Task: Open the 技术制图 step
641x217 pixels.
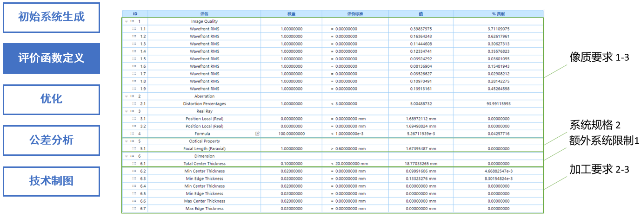Action: [51, 181]
